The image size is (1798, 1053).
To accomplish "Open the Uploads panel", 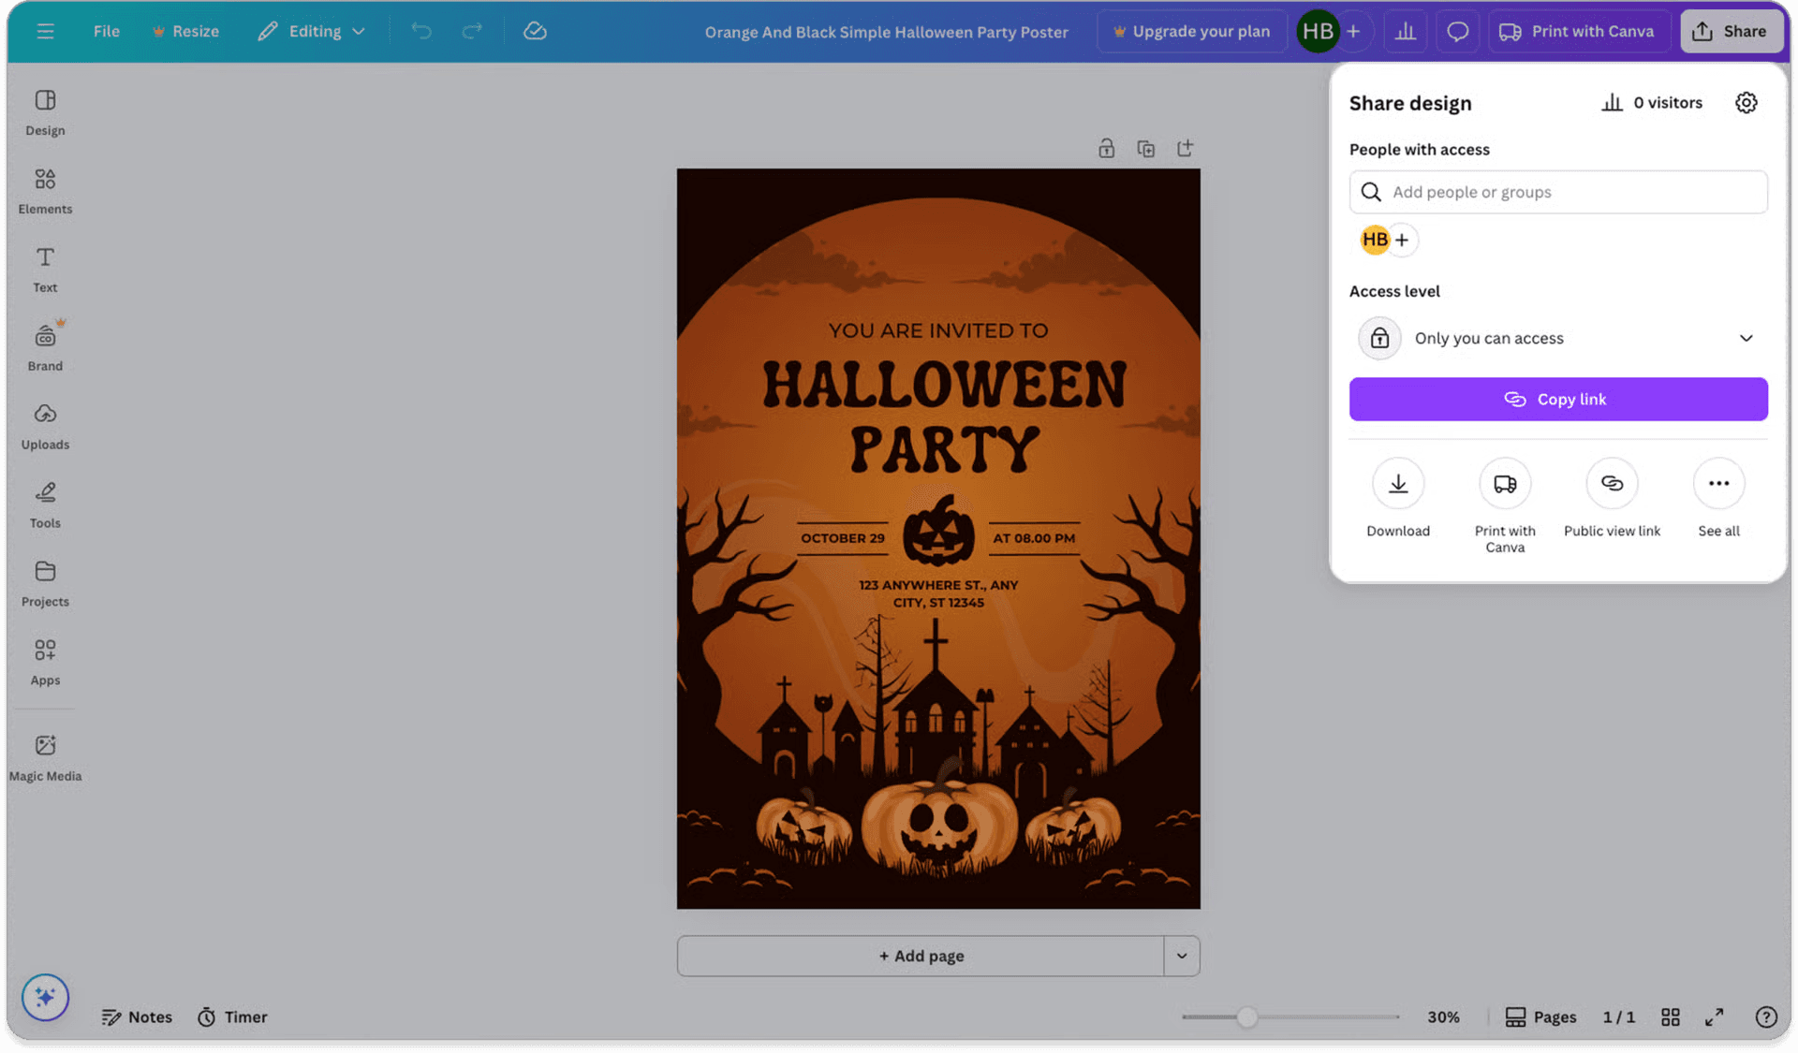I will click(x=44, y=426).
